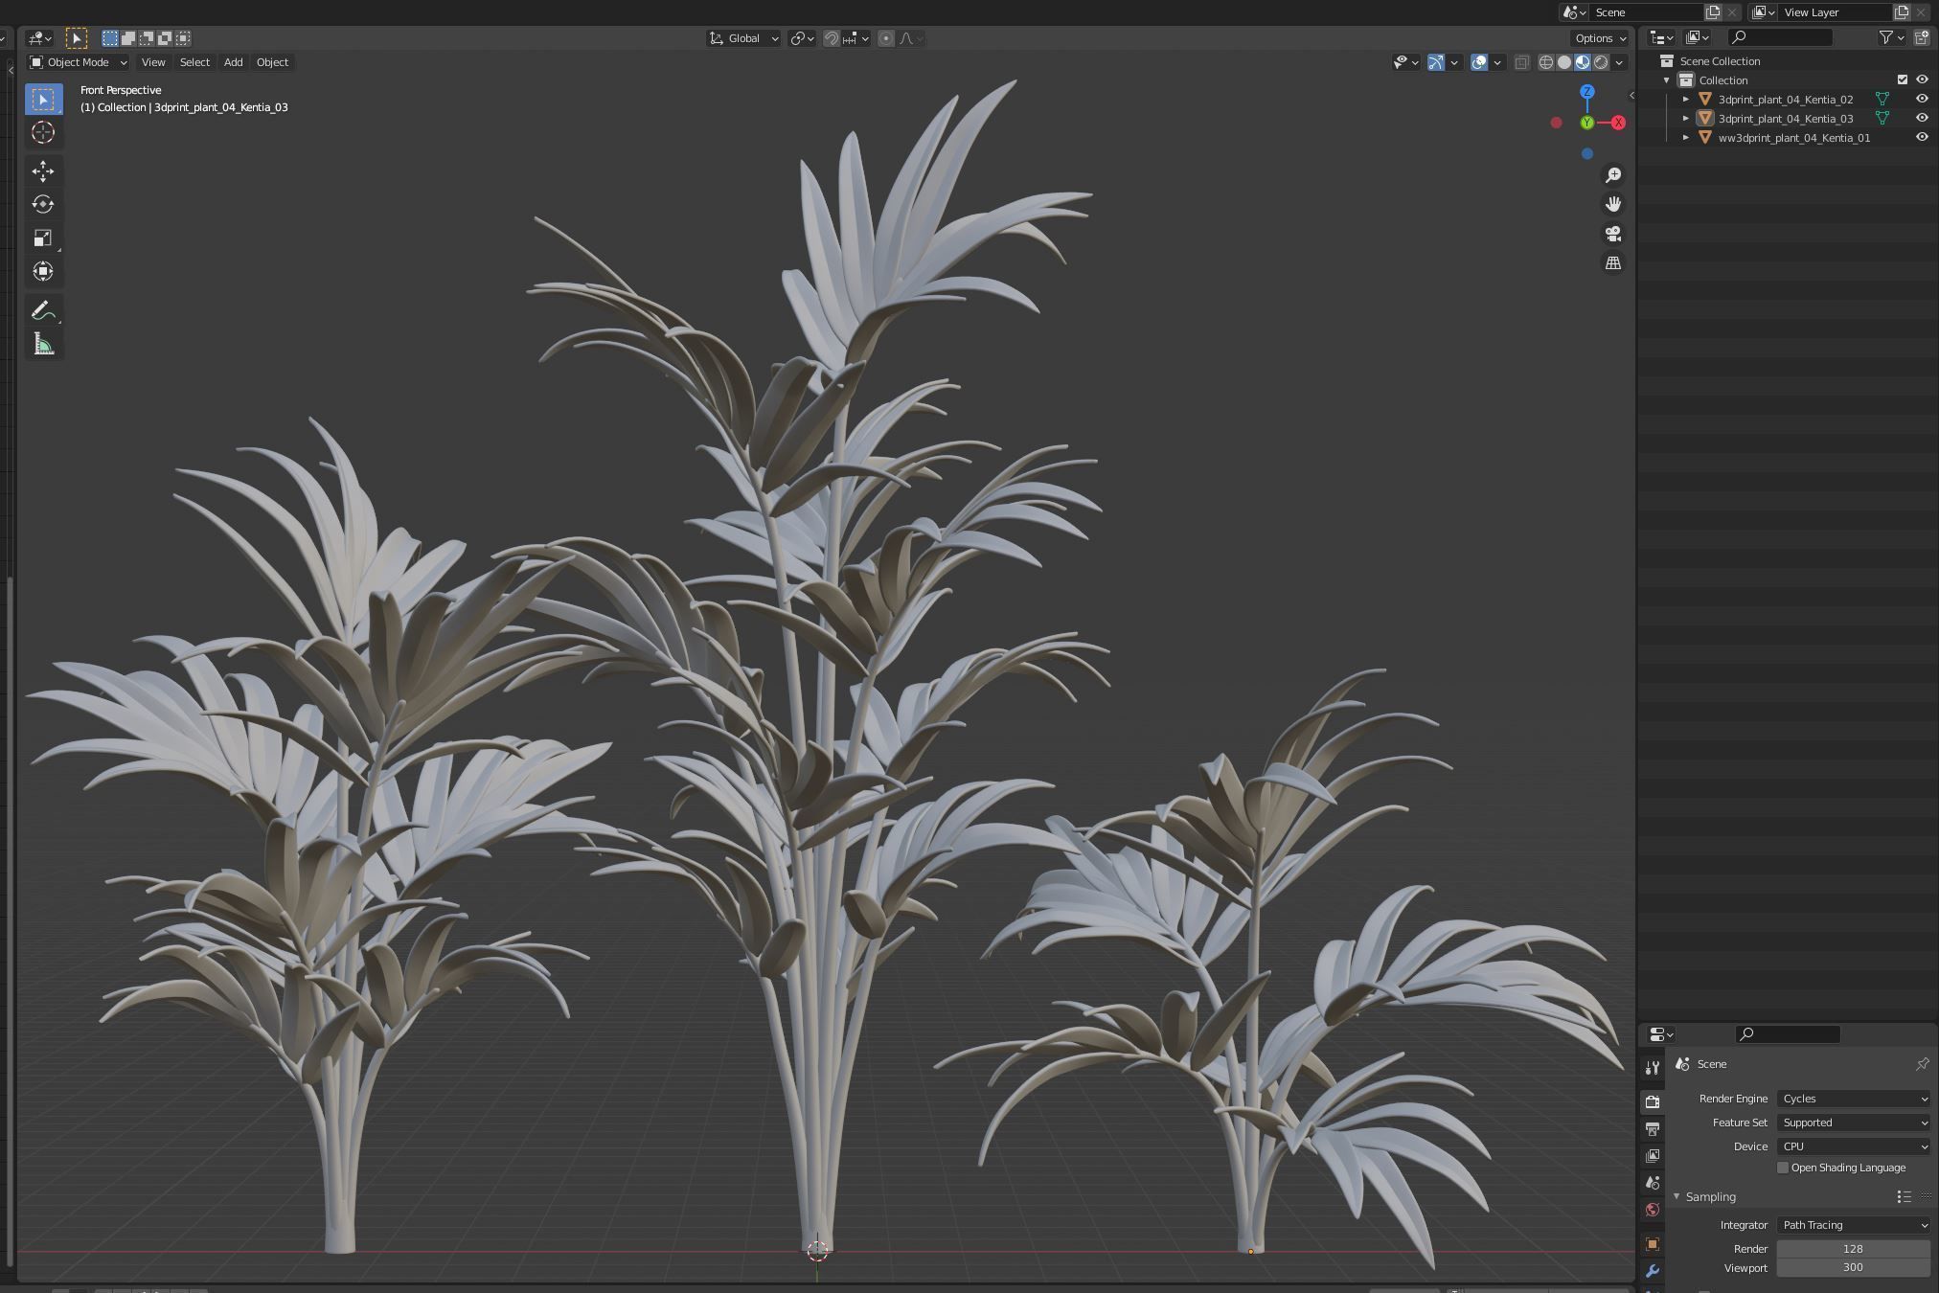Click the pan view hand icon
Viewport: 1939px width, 1293px height.
pos(1613,204)
